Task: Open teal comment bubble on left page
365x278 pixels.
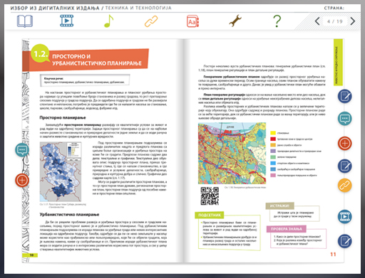Action: click(x=22, y=150)
